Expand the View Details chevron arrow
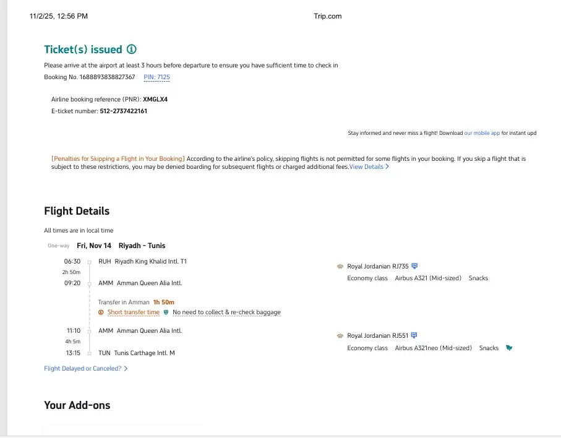 [x=387, y=167]
